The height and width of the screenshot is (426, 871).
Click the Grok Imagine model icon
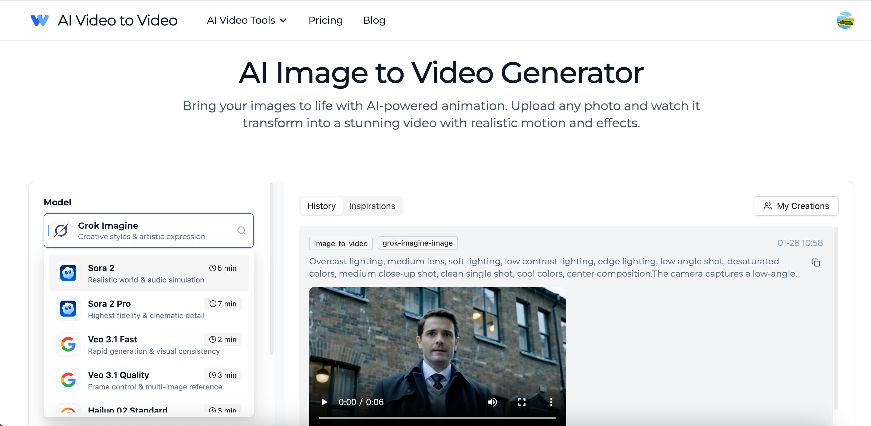pos(61,230)
